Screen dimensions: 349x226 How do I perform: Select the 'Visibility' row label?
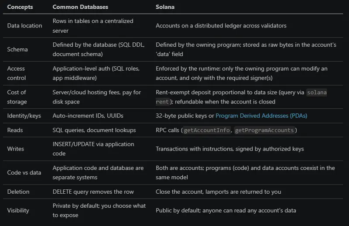pos(18,210)
